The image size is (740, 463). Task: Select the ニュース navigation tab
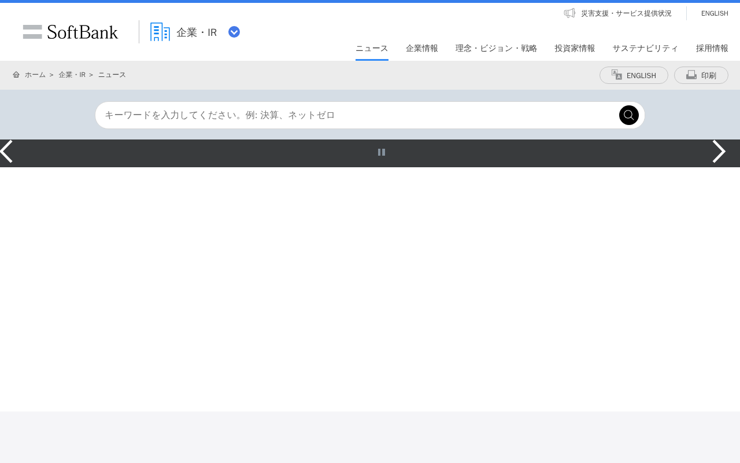coord(372,49)
